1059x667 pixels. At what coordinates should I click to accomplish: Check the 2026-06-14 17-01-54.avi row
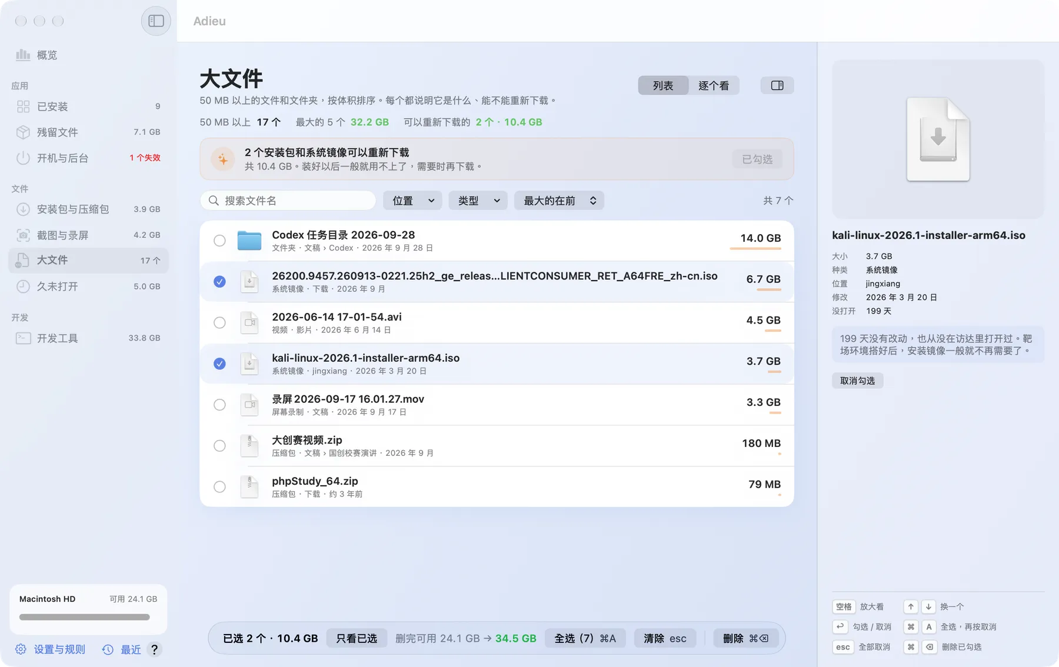(x=219, y=323)
